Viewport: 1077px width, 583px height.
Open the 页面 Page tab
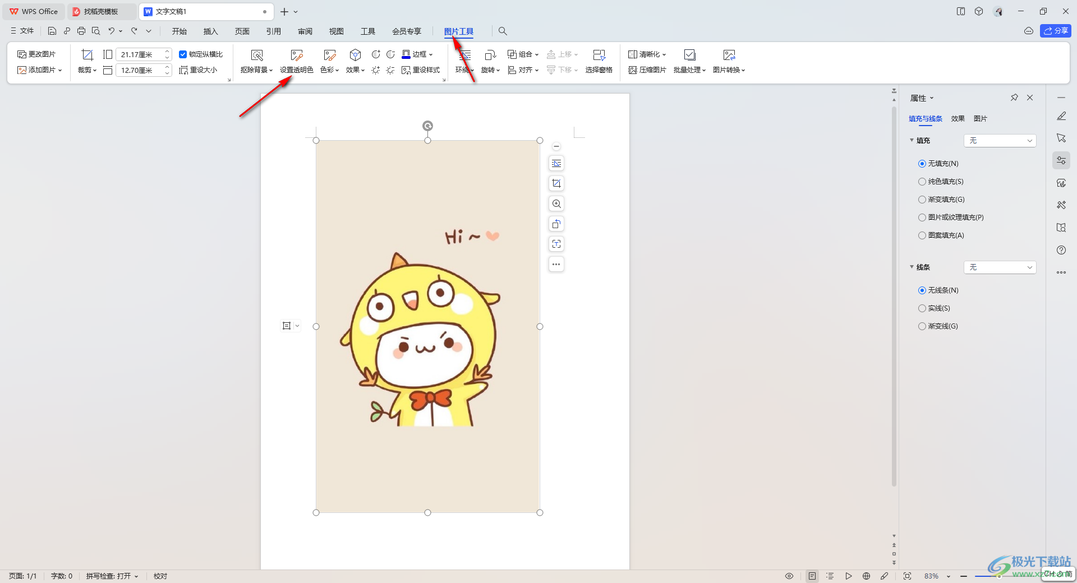coord(242,31)
